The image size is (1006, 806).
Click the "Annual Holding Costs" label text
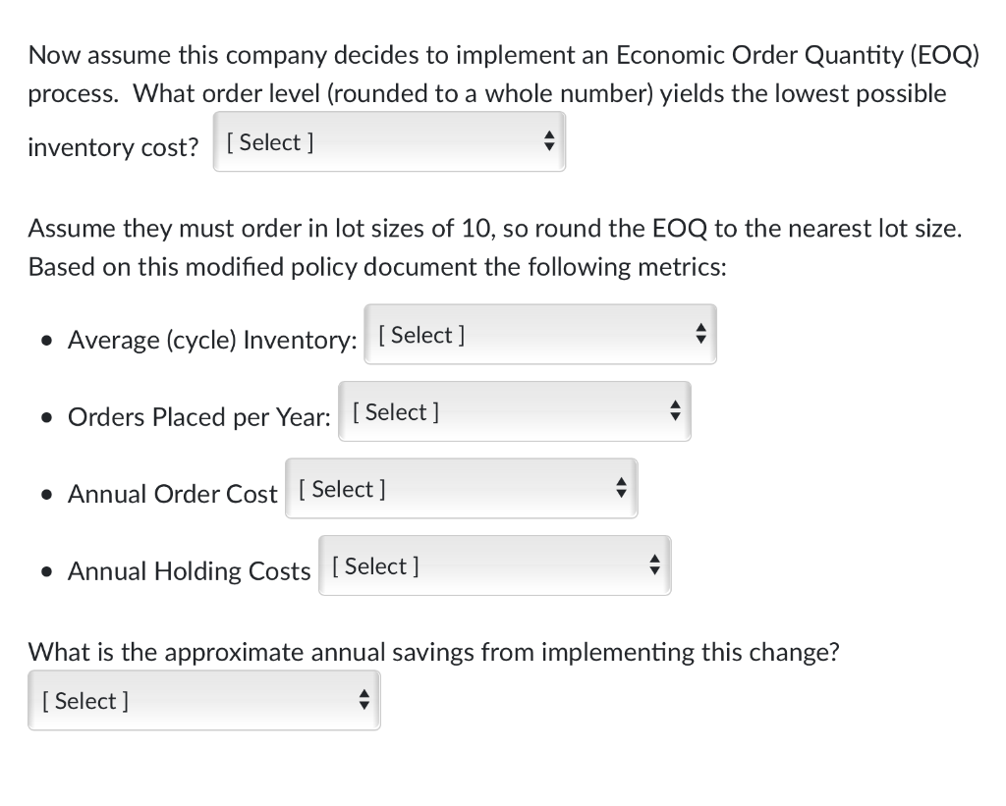point(190,571)
